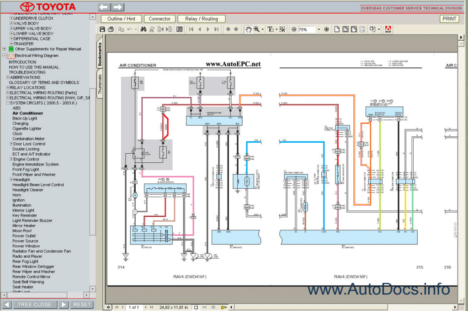Select the Graphics Select tool
The image size is (468, 311).
[x=282, y=29]
